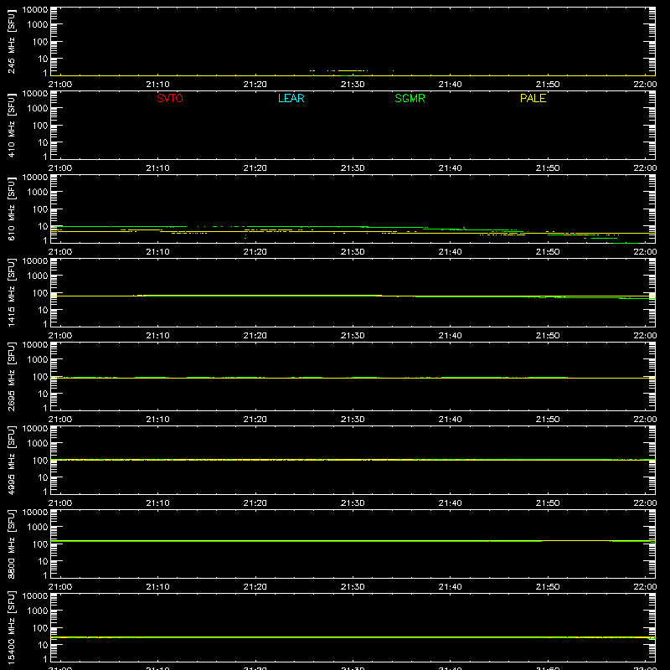670x670 pixels.
Task: Select the 15400 MHz [SFU] axis title
Action: click(12, 627)
